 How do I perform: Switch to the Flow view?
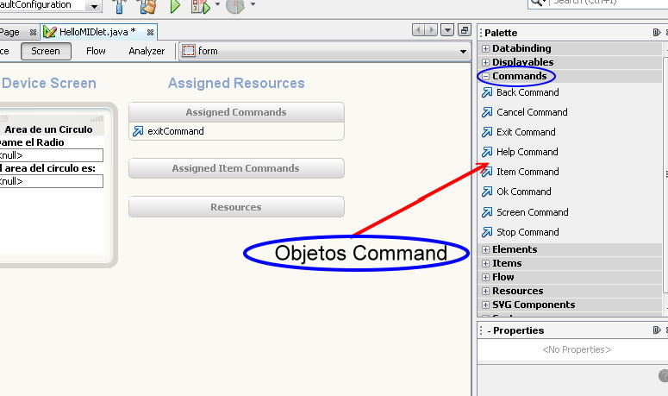pos(96,51)
